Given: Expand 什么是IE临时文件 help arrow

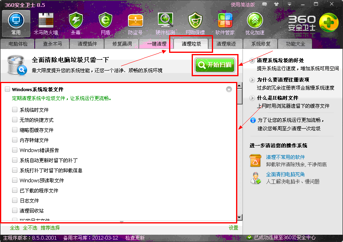Looking at the screenshot, I should click(x=252, y=98).
